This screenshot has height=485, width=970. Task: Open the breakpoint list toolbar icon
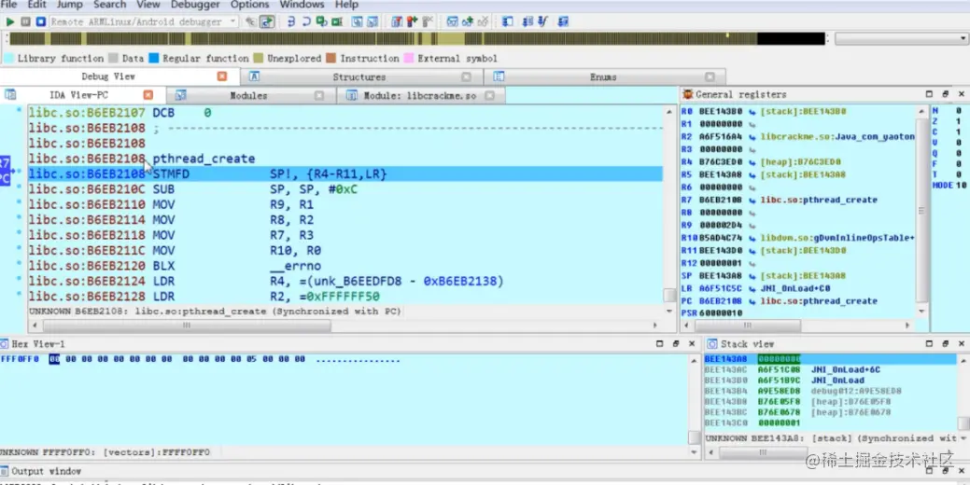(x=397, y=21)
